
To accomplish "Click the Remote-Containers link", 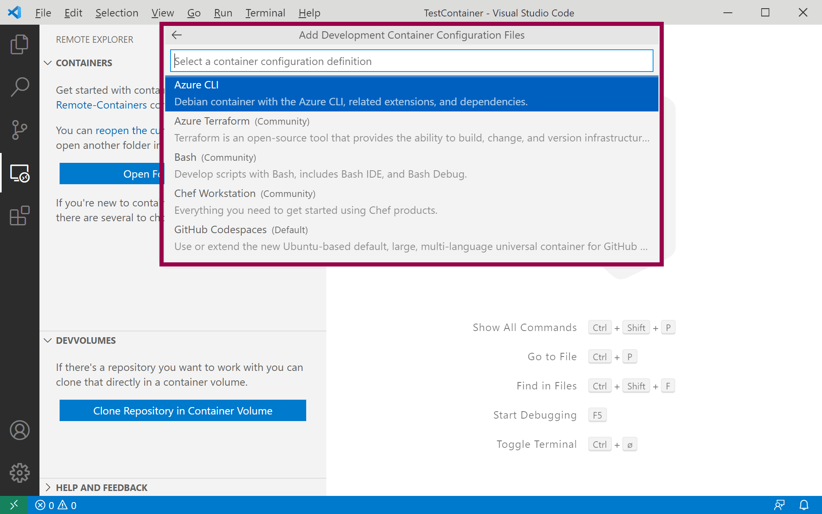I will coord(101,105).
